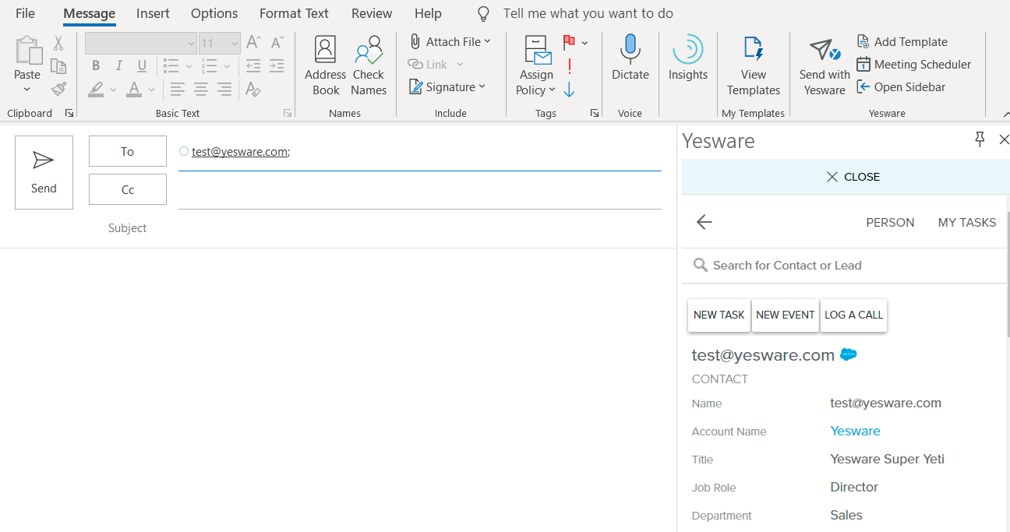
Task: Open the Paste options arrow
Action: [27, 90]
